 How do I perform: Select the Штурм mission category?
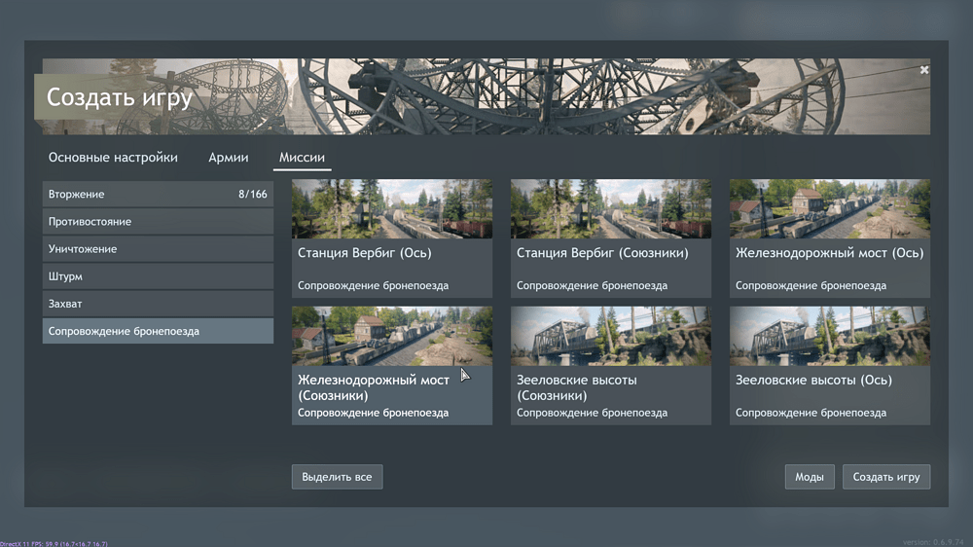coord(158,276)
